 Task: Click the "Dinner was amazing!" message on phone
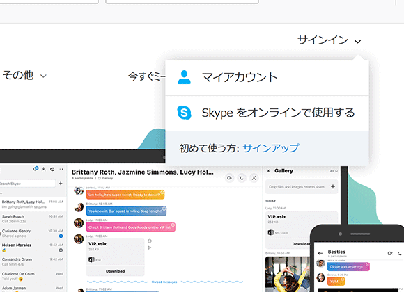348,266
